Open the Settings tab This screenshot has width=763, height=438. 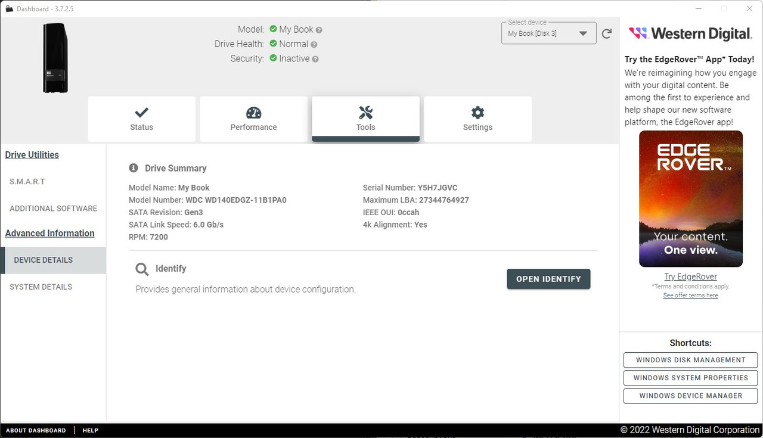[x=478, y=119]
